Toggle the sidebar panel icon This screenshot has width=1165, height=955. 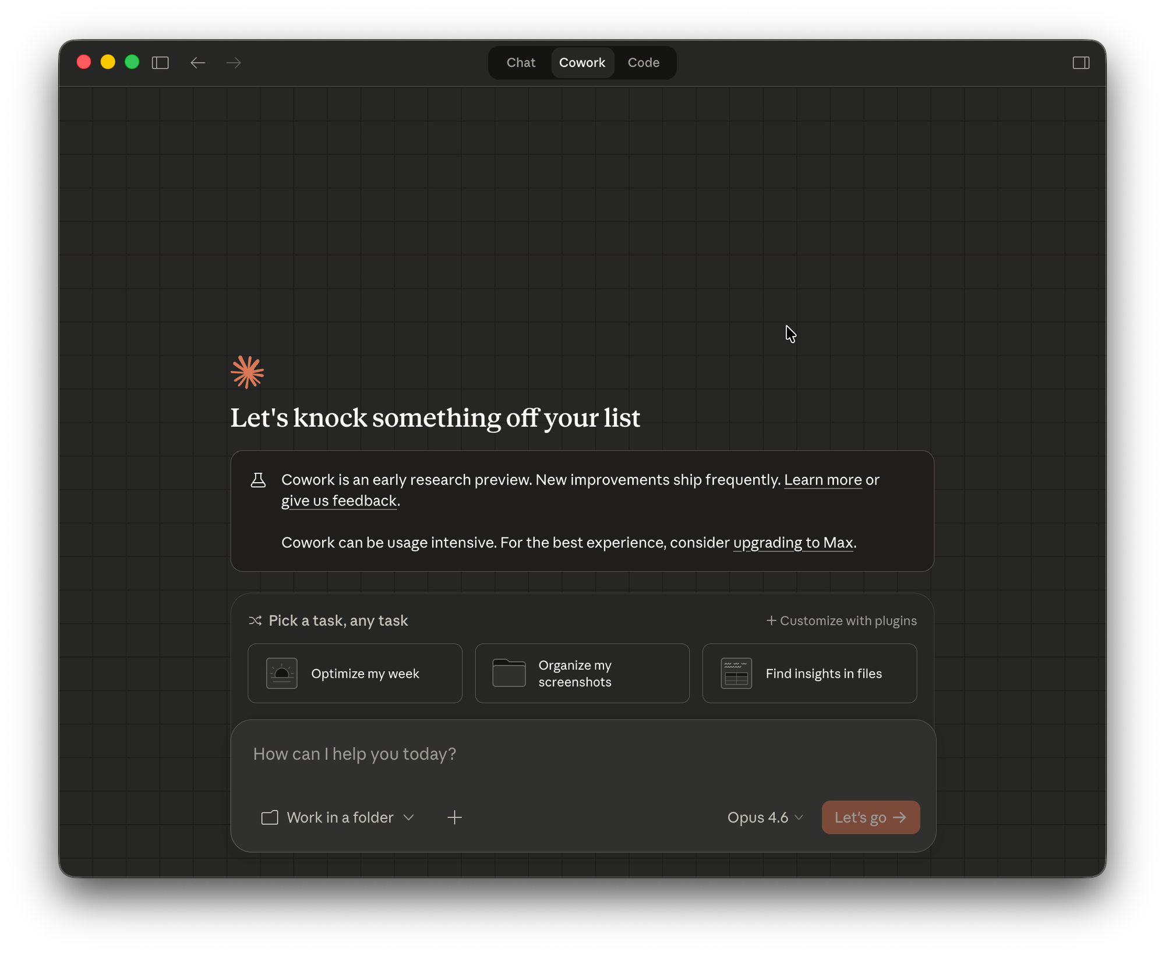pyautogui.click(x=161, y=62)
